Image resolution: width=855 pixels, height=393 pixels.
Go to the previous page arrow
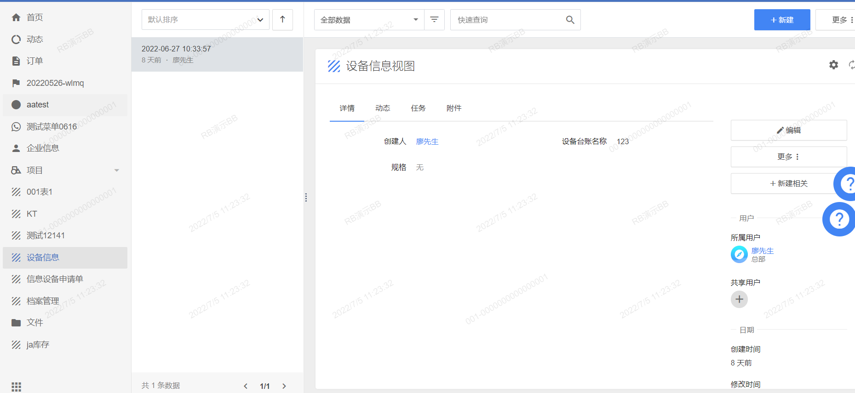pyautogui.click(x=246, y=386)
